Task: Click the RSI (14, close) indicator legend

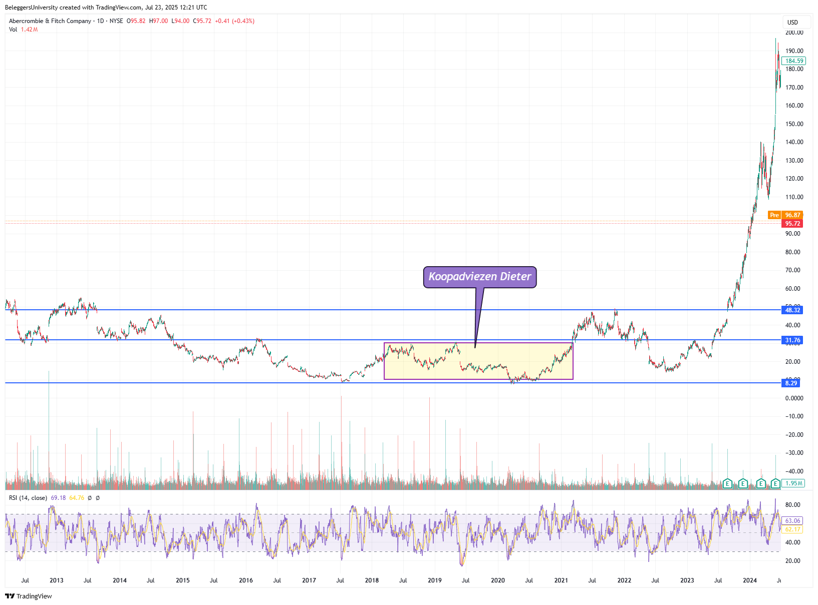Action: [28, 498]
